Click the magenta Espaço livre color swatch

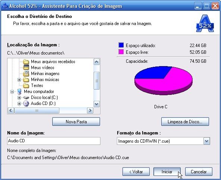(x=121, y=52)
